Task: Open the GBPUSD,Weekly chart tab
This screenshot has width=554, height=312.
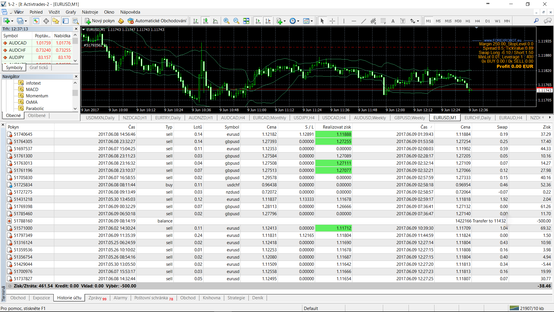Action: [409, 118]
